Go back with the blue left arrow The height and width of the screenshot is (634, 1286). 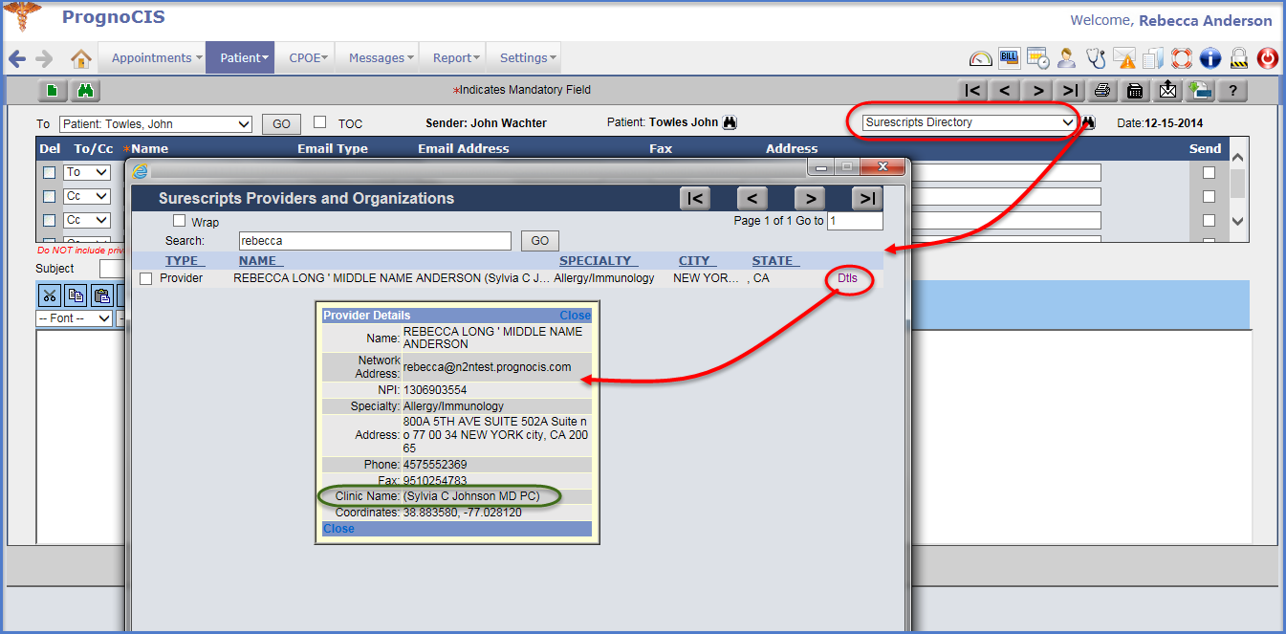pyautogui.click(x=17, y=58)
